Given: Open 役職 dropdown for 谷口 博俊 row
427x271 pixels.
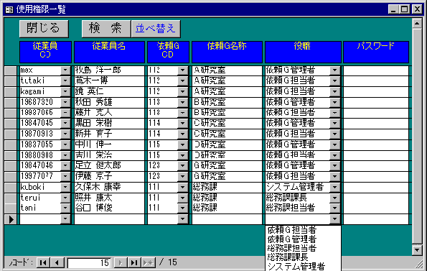Looking at the screenshot, I should click(x=334, y=208).
